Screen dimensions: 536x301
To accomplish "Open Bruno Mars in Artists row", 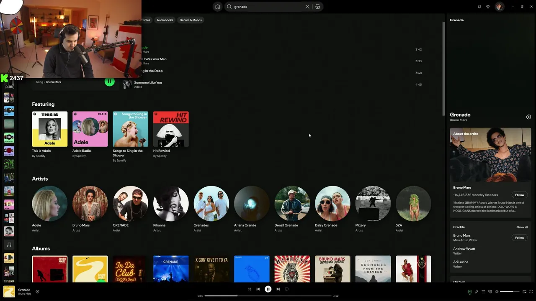I will [90, 204].
